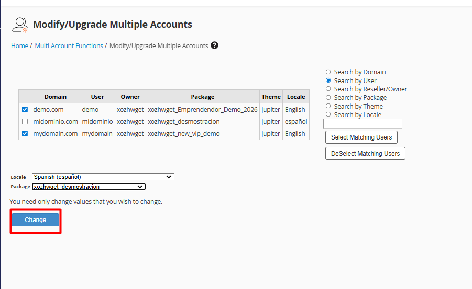The width and height of the screenshot is (472, 289).
Task: Choose Search by Reseller/Owner option
Action: [328, 89]
